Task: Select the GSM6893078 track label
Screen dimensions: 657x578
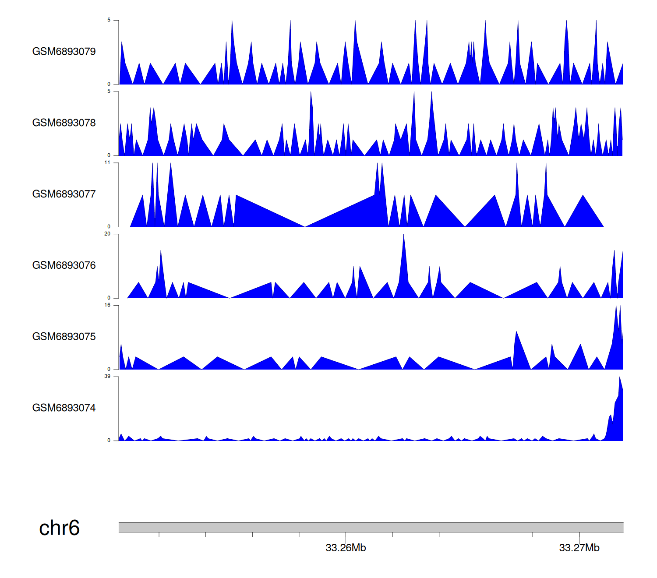Action: (x=64, y=123)
